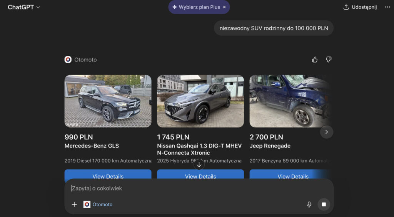View details of the Mercedes-Benz GLS
The width and height of the screenshot is (394, 217).
pos(108,175)
